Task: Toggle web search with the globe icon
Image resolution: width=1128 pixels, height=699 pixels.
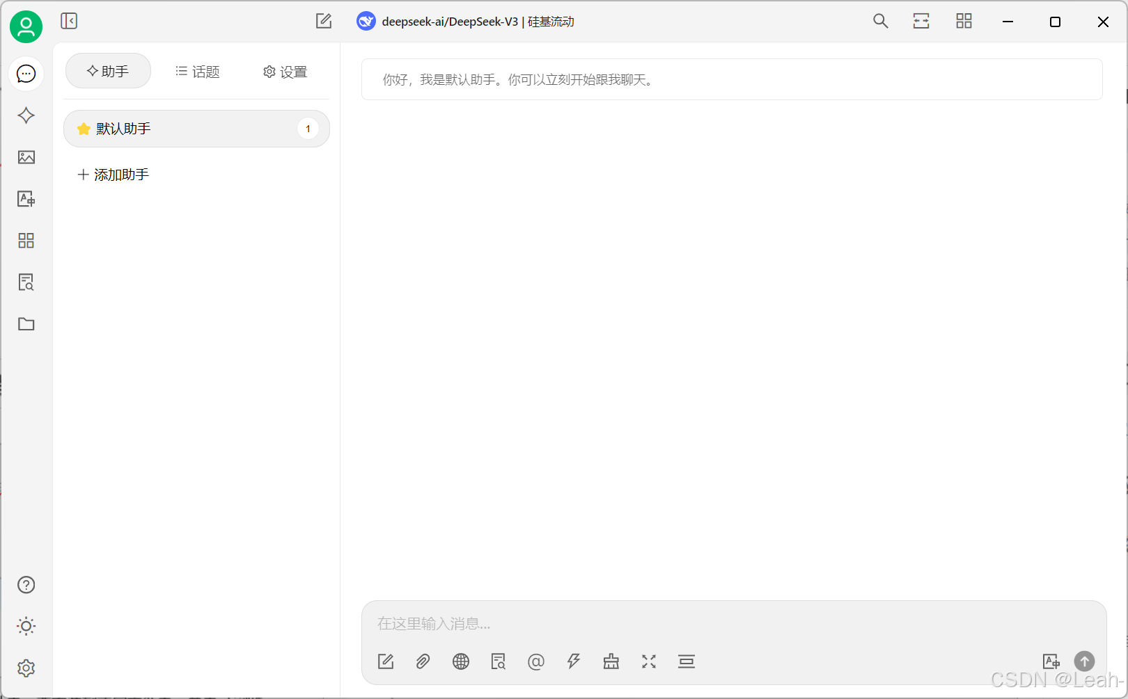Action: (x=460, y=661)
